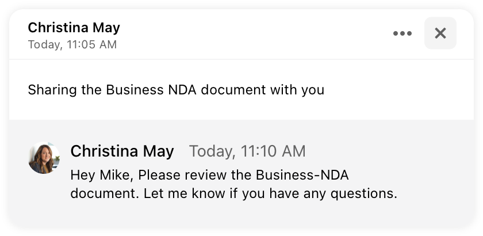Click the Sharing the Business NDA message
Viewport: 483px width, 236px height.
[x=176, y=90]
